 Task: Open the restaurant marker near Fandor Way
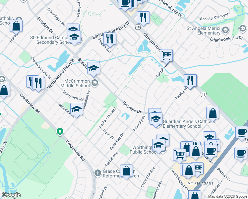[x=190, y=81]
